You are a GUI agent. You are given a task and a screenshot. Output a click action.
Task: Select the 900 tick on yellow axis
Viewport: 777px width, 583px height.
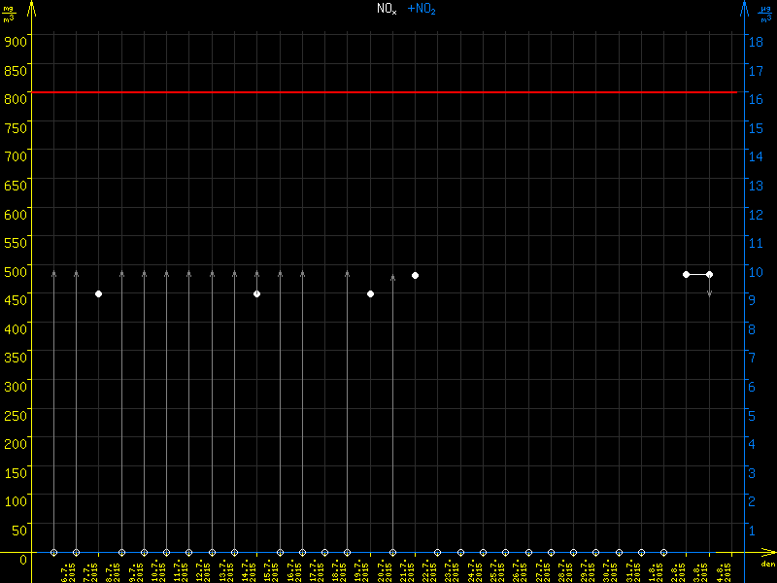[16, 40]
